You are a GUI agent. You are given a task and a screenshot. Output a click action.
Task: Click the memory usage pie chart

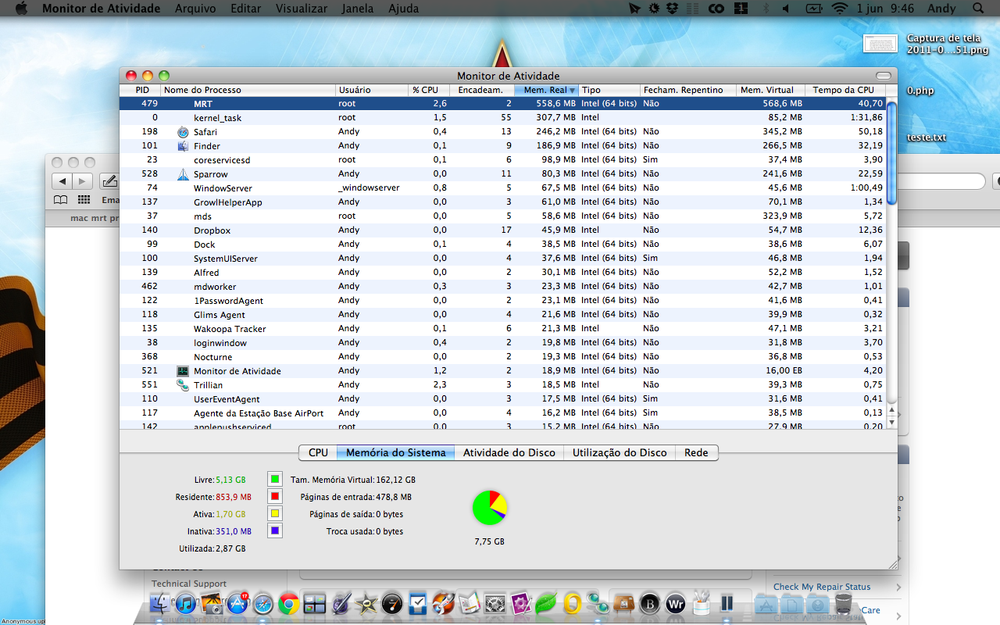point(490,508)
